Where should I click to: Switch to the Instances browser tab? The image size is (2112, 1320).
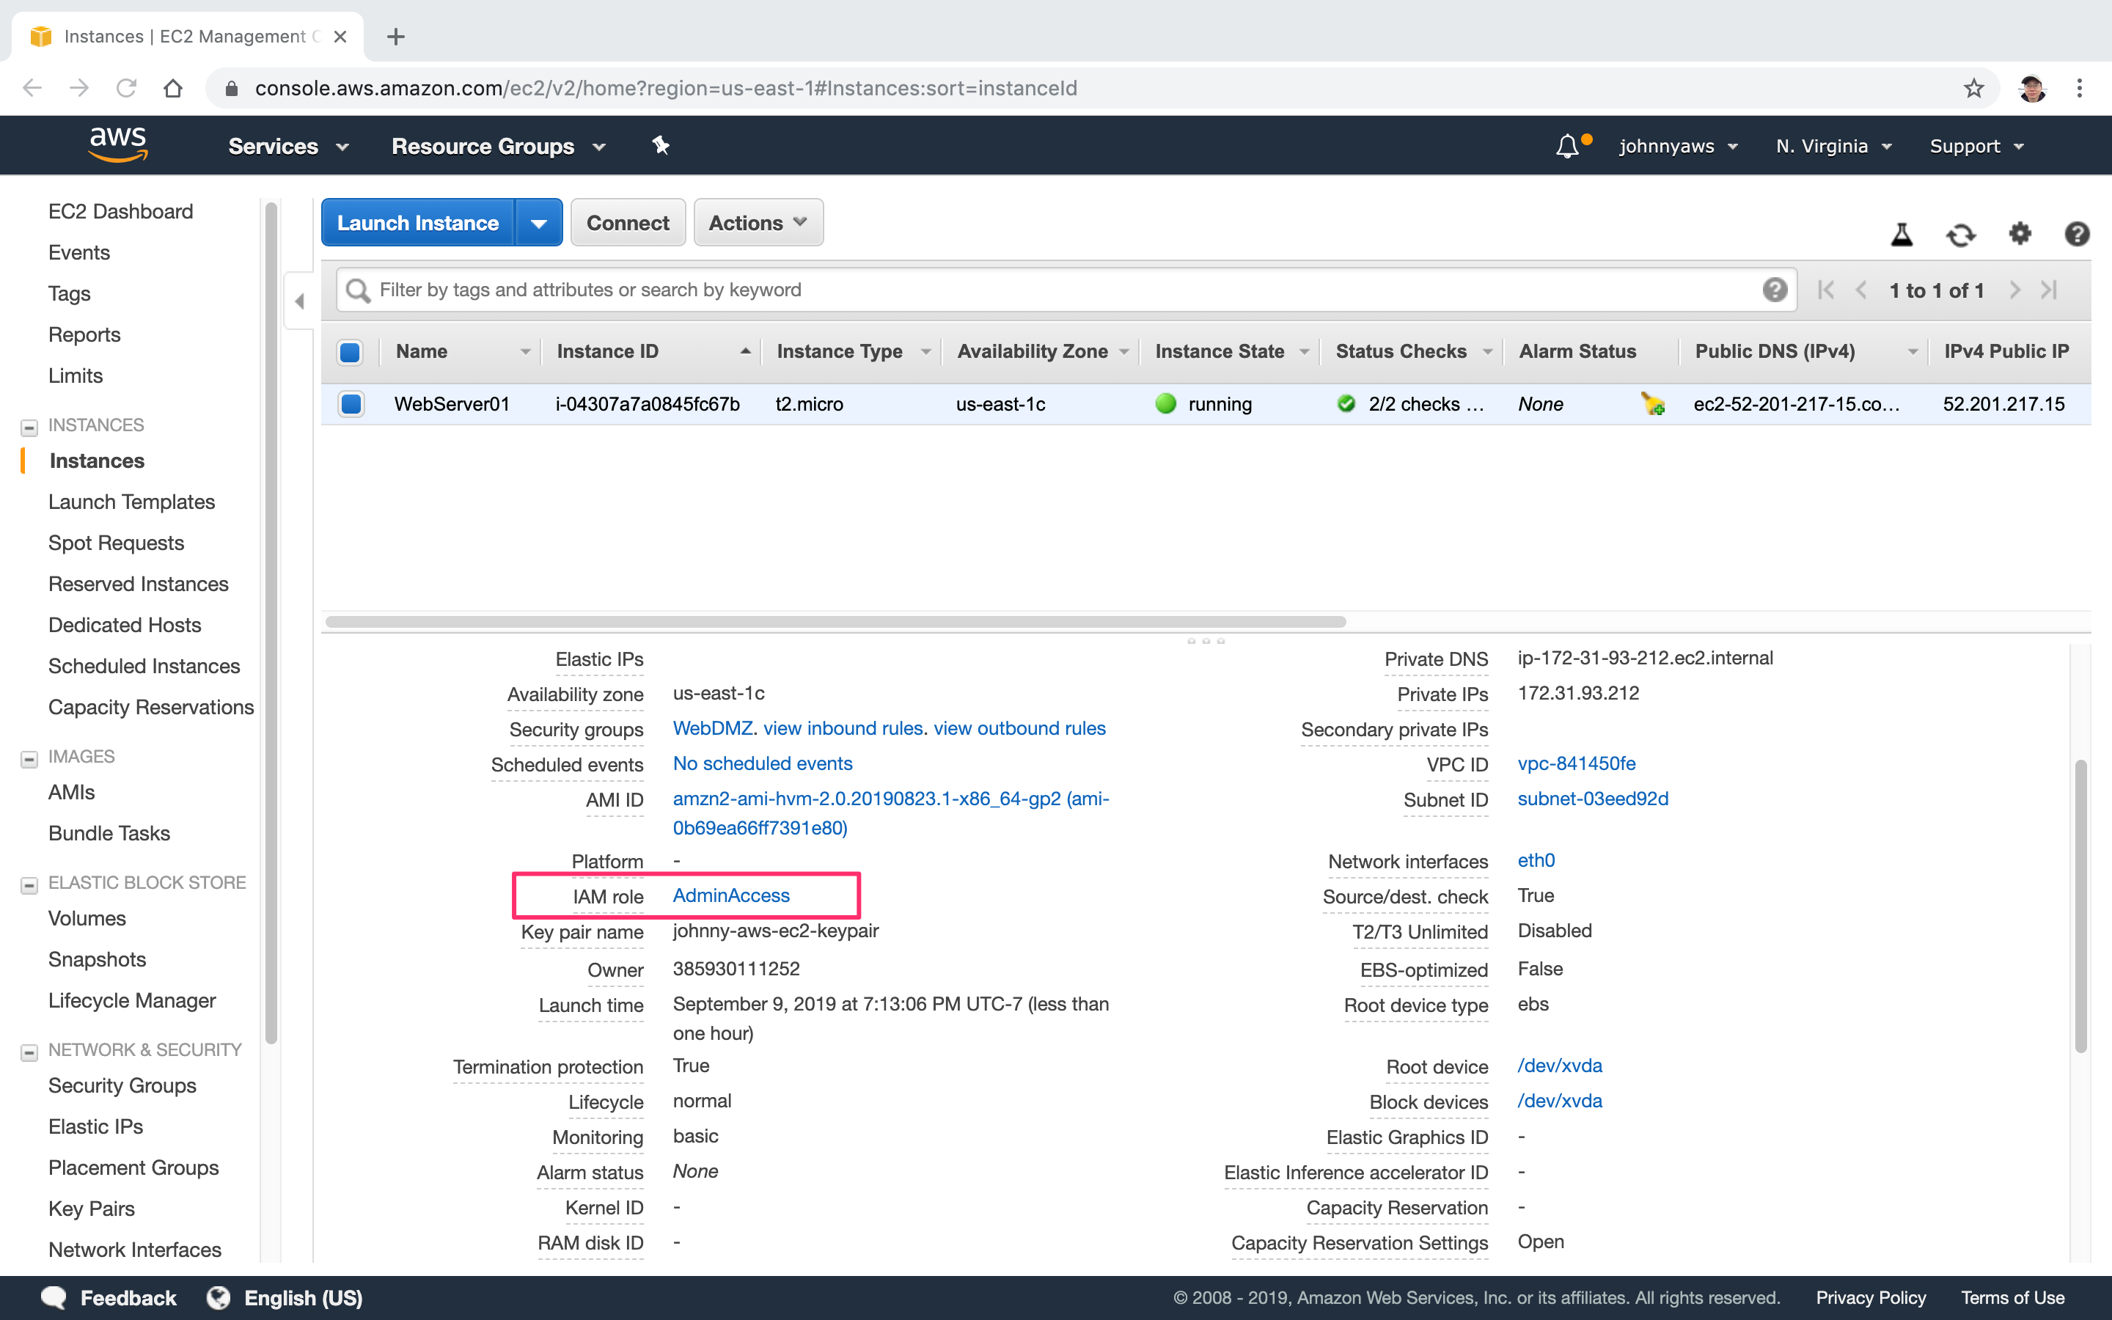(x=188, y=37)
